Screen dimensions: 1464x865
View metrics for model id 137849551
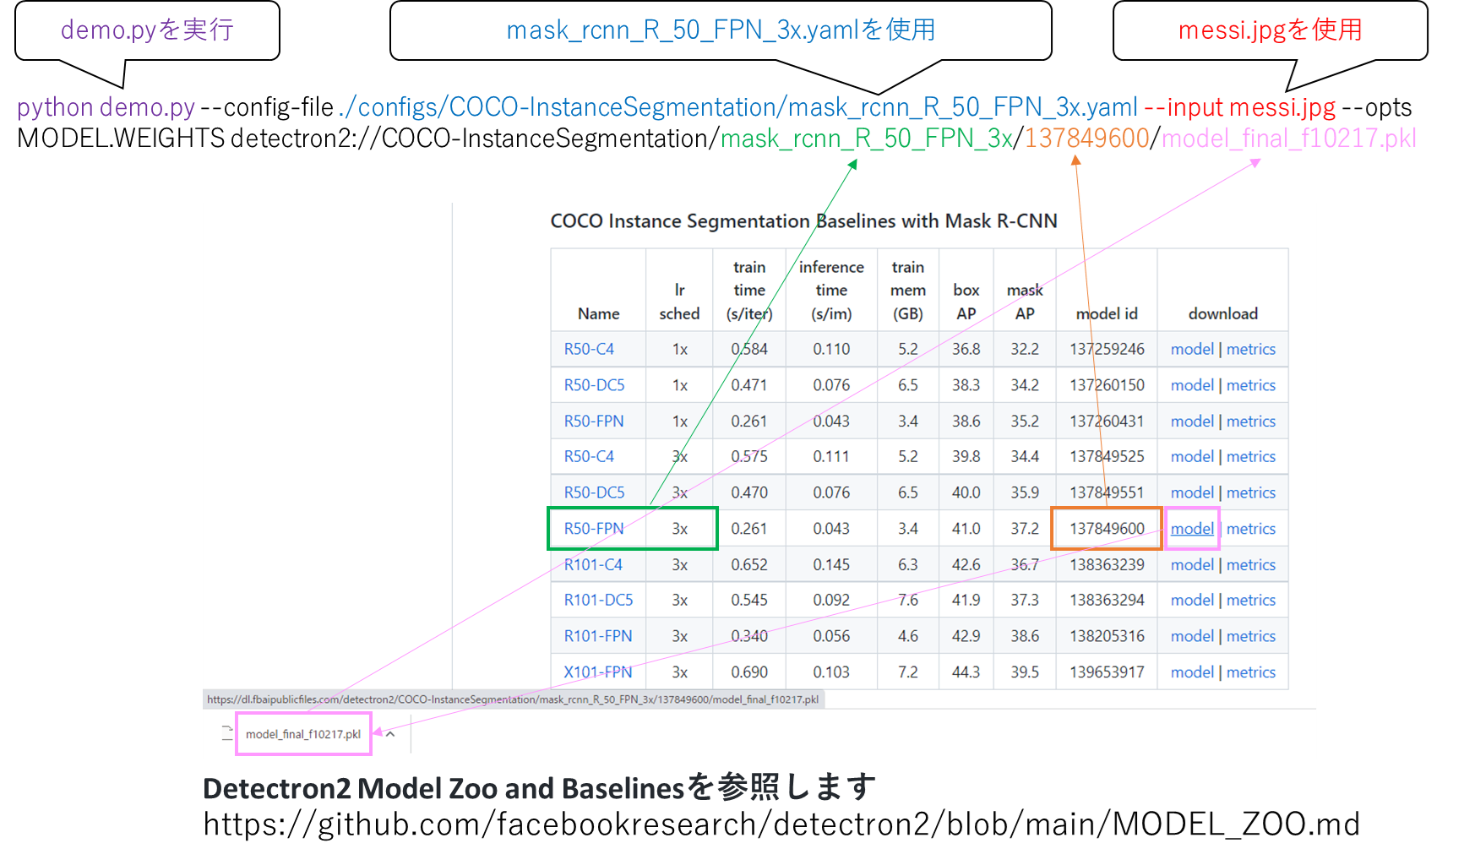(1250, 492)
